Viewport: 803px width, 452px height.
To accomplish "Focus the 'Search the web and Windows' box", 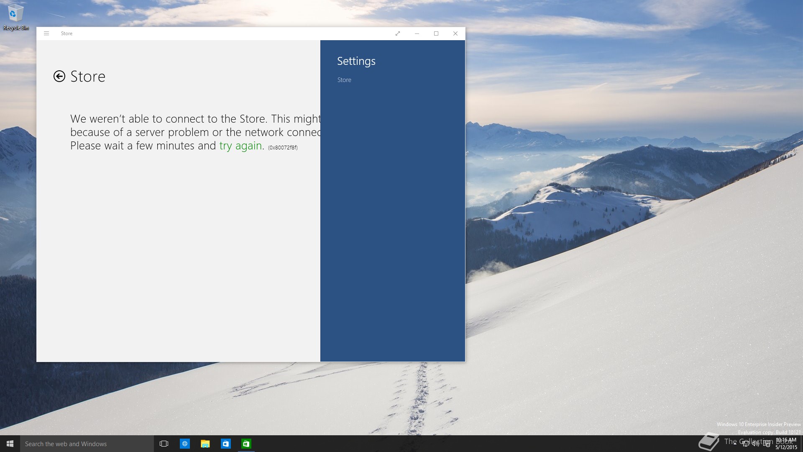I will 87,444.
